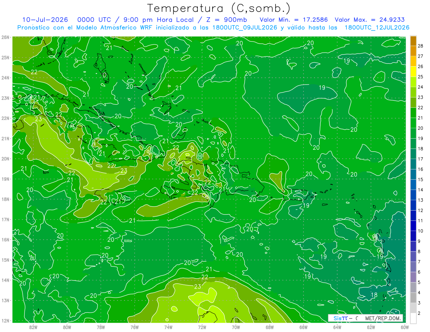Click the 13N latitude axis label

coord(5,300)
